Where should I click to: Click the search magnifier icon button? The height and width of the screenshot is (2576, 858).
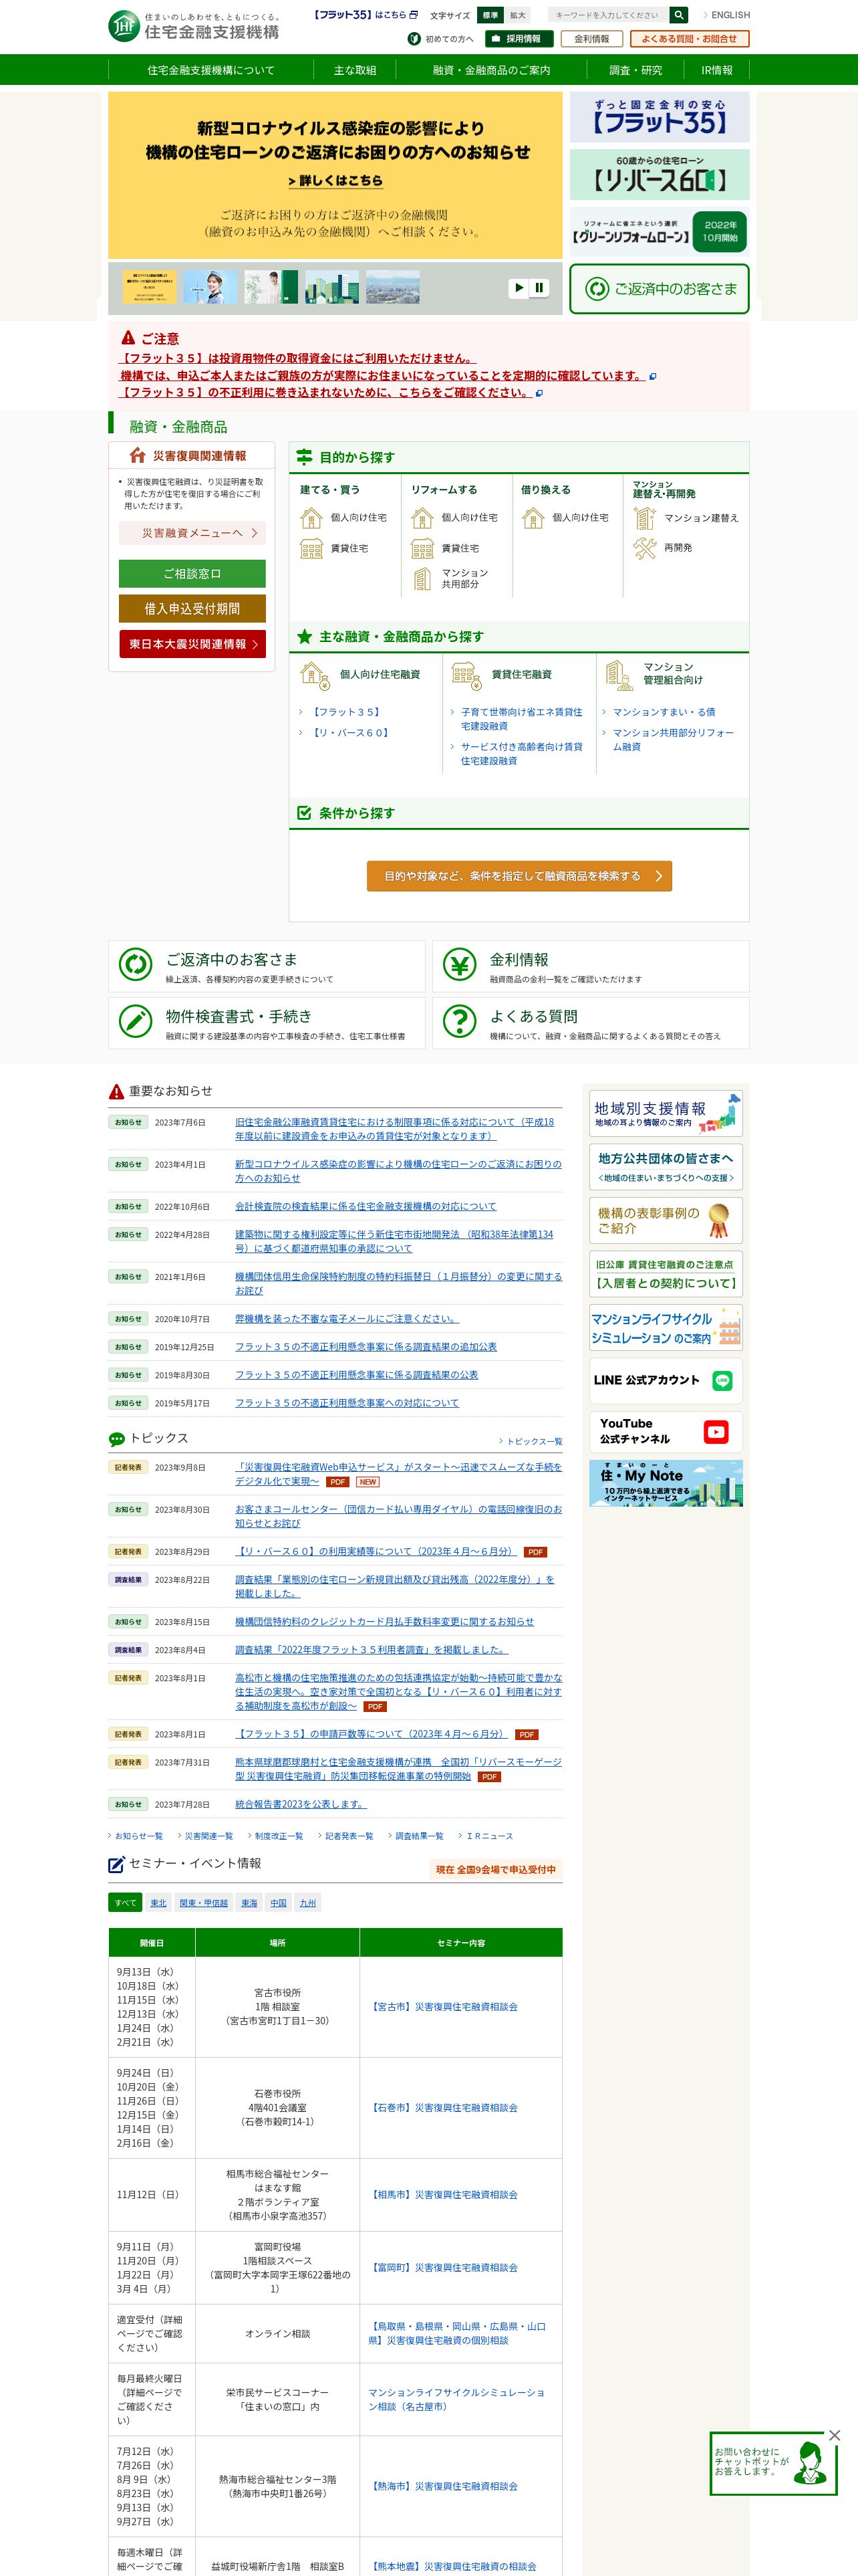point(678,15)
